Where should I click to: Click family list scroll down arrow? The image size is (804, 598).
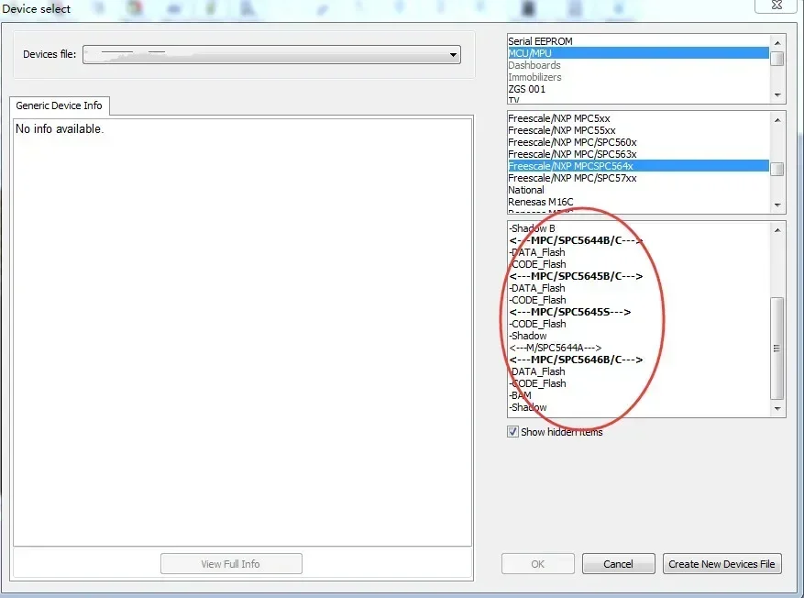tap(777, 205)
